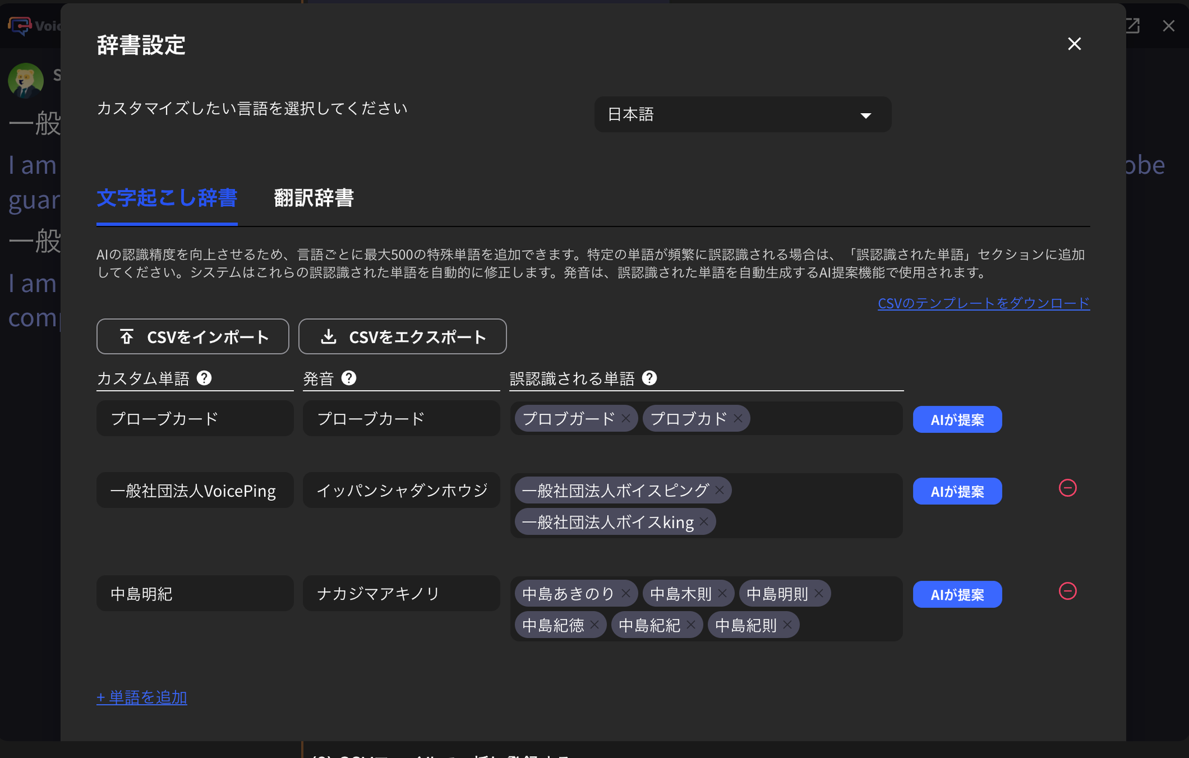This screenshot has height=758, width=1189.
Task: Click the 発音 field showing ナカジマアキノリ
Action: coord(401,593)
